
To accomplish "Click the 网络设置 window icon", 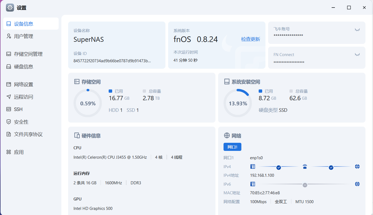I will click(9, 84).
